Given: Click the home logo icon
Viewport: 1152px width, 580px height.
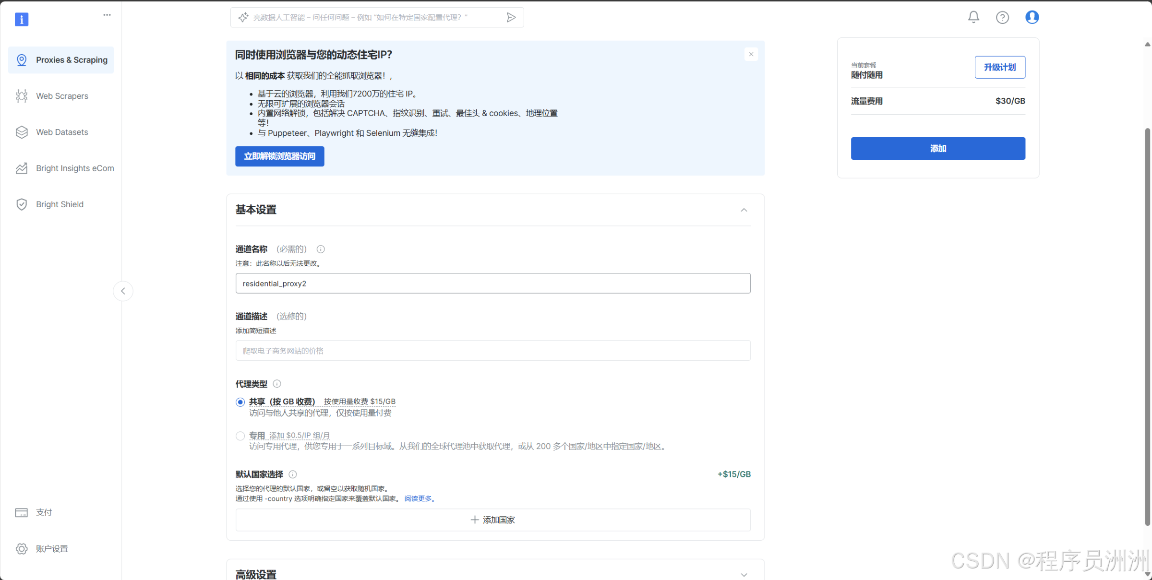Looking at the screenshot, I should tap(22, 19).
